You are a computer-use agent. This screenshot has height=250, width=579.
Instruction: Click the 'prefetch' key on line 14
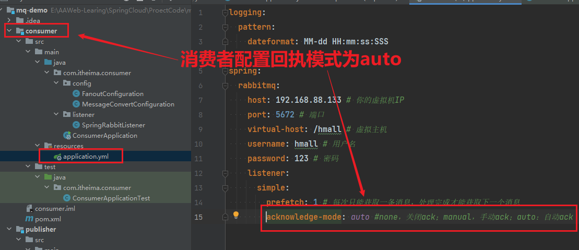pos(285,202)
